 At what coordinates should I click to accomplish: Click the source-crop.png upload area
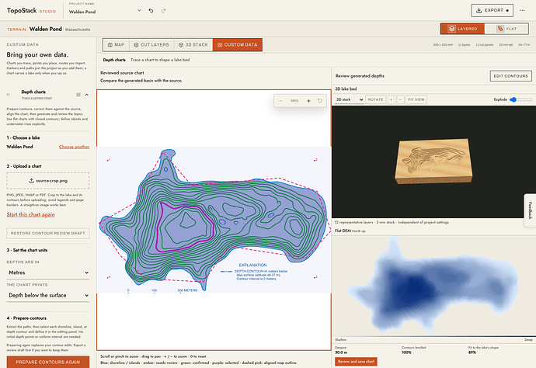(48, 181)
